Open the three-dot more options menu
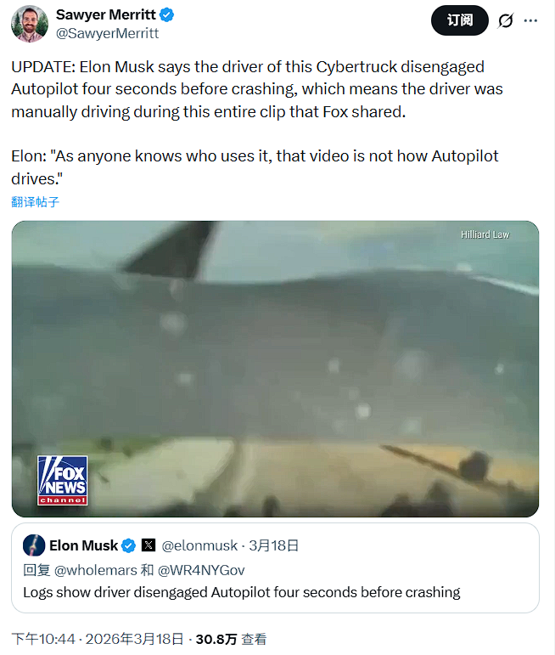 (531, 20)
